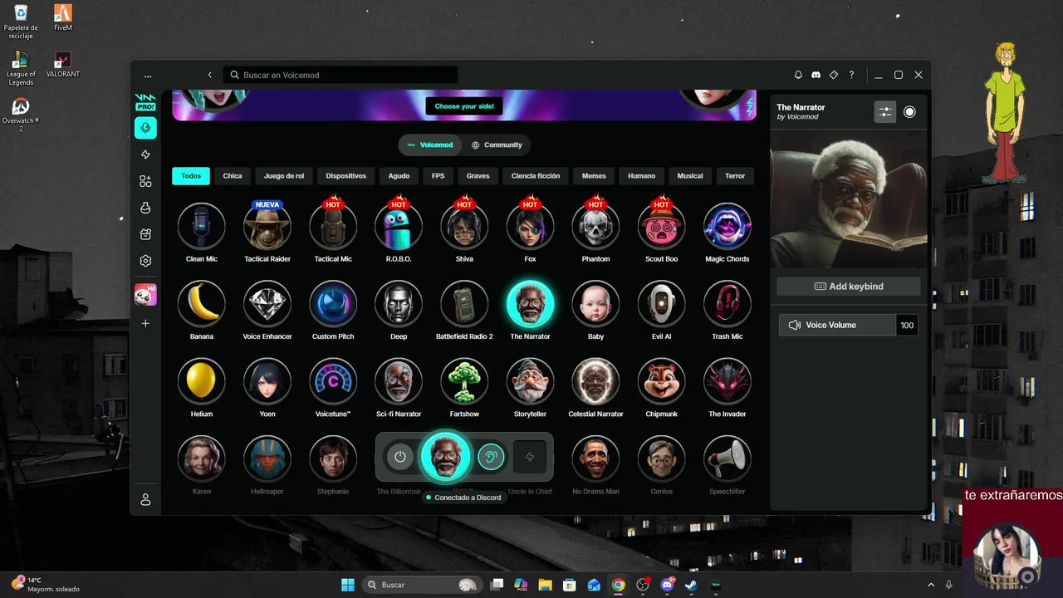Viewport: 1063px width, 598px height.
Task: Click Add keybind button
Action: (849, 287)
